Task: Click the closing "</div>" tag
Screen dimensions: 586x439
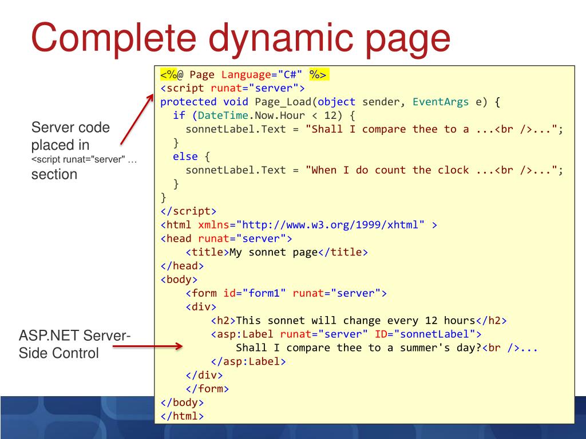Action: 204,375
